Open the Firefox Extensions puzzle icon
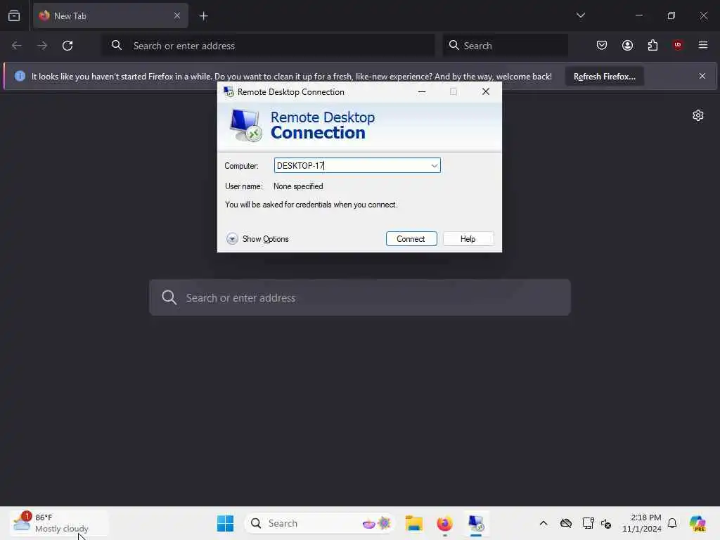Image resolution: width=720 pixels, height=540 pixels. (652, 46)
